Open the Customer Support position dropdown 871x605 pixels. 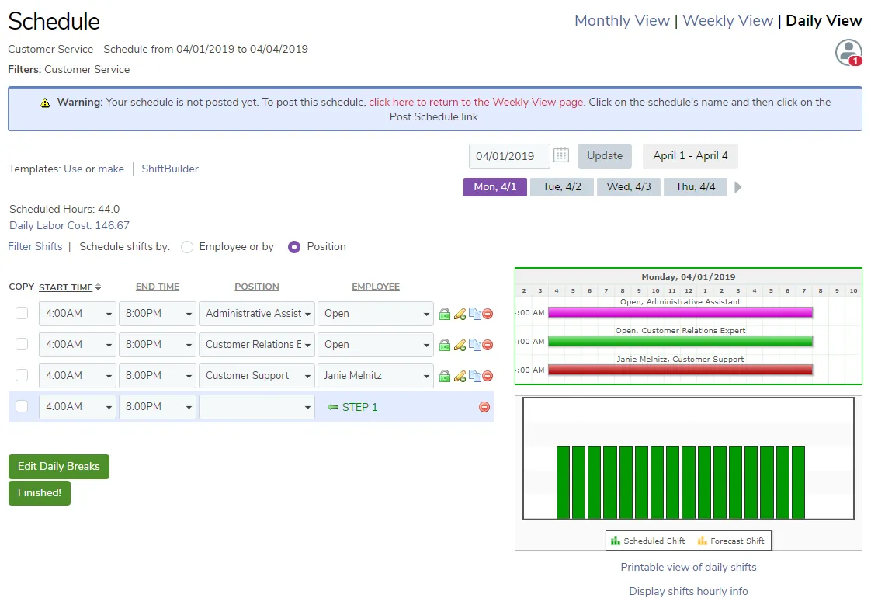pos(257,376)
